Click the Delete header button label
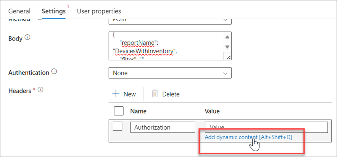Viewport: 337px width, 157px height. point(171,94)
